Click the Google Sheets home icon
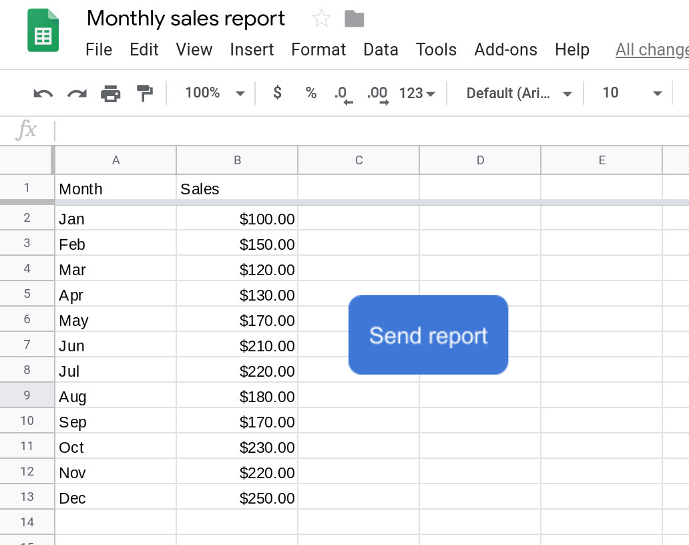 (43, 30)
